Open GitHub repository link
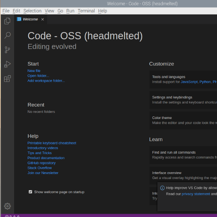The width and height of the screenshot is (217, 217). tap(42, 163)
